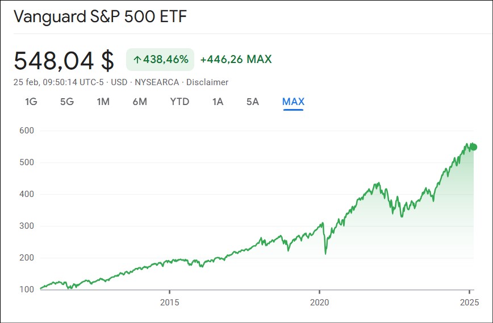
Task: Switch chart to the YTD range
Action: (179, 102)
